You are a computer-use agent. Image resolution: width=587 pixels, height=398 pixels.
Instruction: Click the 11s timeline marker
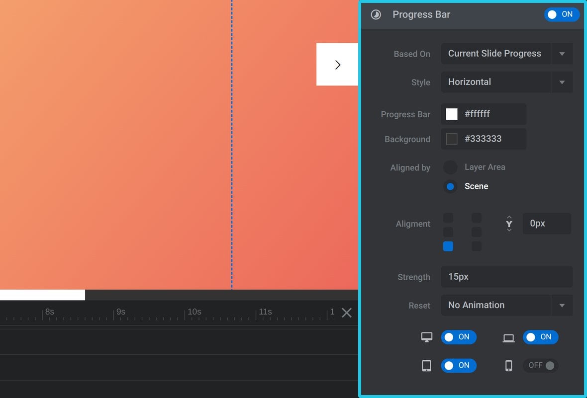pyautogui.click(x=265, y=312)
